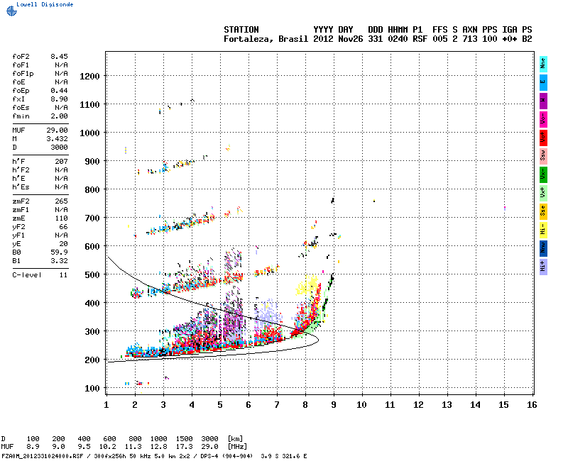Image resolution: width=568 pixels, height=461 pixels.
Task: Click the "RSF" value under P1
Action: point(420,39)
